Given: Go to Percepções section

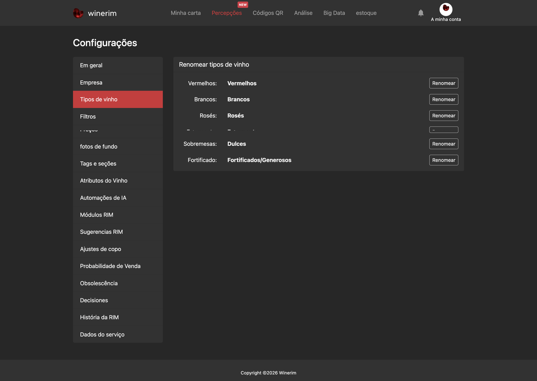Looking at the screenshot, I should [227, 13].
